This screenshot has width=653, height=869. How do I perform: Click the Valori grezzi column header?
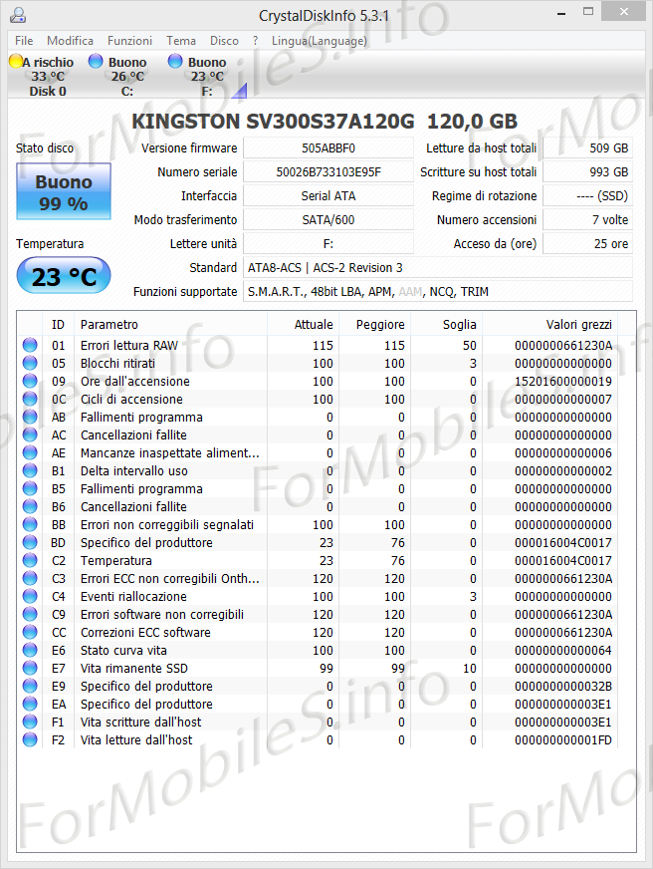click(x=578, y=324)
